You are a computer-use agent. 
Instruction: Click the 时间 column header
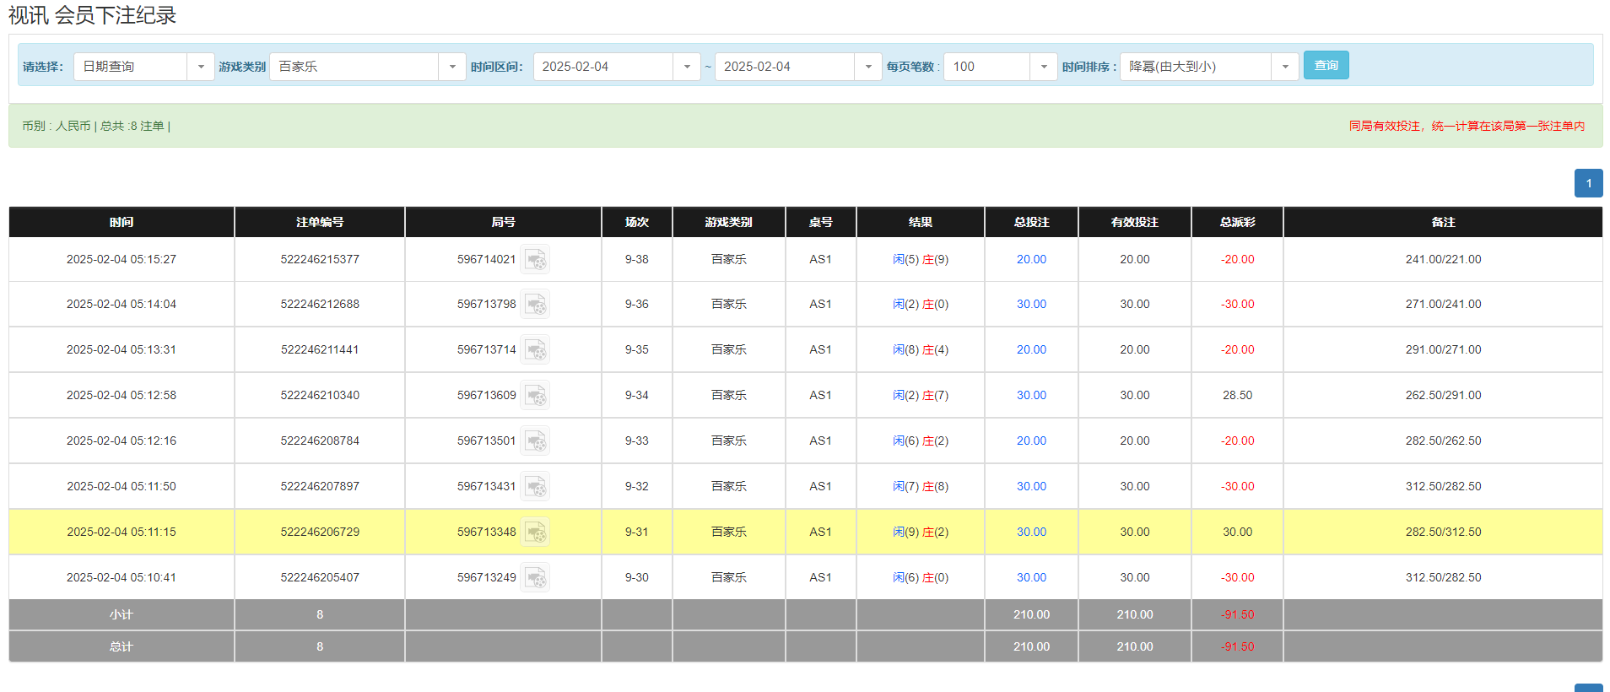pos(122,222)
